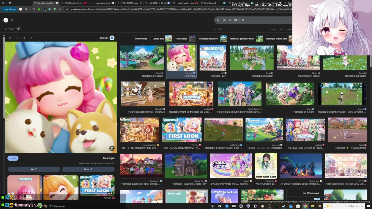This screenshot has height=209, width=372.
Task: Open related FIRST LOOK thumbnail in preview panel
Action: pyautogui.click(x=97, y=185)
